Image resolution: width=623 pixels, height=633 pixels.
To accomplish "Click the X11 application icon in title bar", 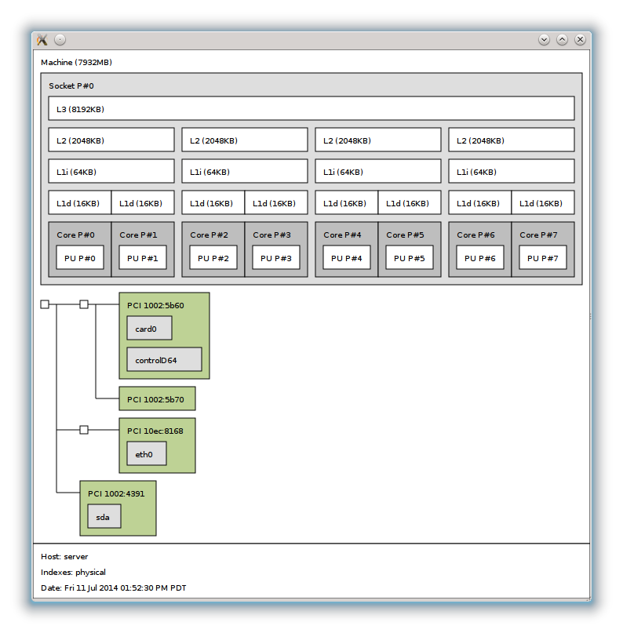I will [x=43, y=40].
